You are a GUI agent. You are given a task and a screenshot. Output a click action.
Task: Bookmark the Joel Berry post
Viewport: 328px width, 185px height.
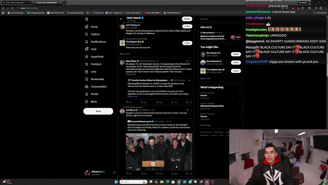click(x=187, y=174)
